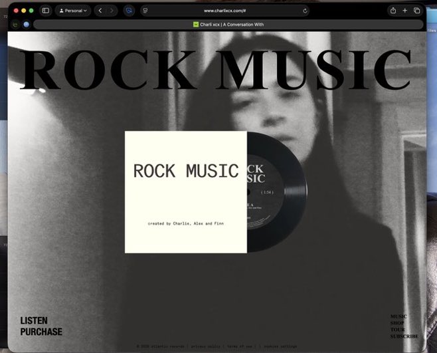Open the TOUR nav link
This screenshot has height=353, width=437.
click(397, 330)
